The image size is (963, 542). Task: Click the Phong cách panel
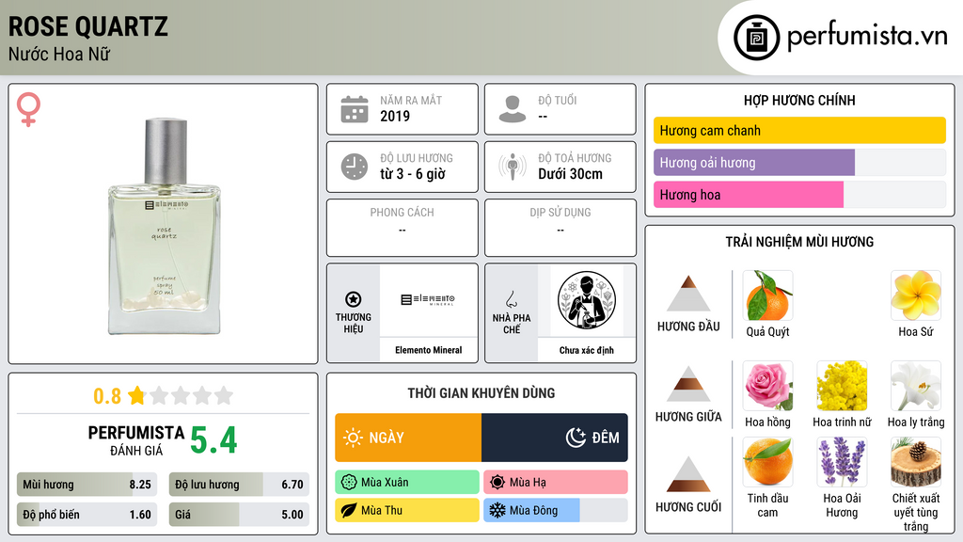point(403,228)
